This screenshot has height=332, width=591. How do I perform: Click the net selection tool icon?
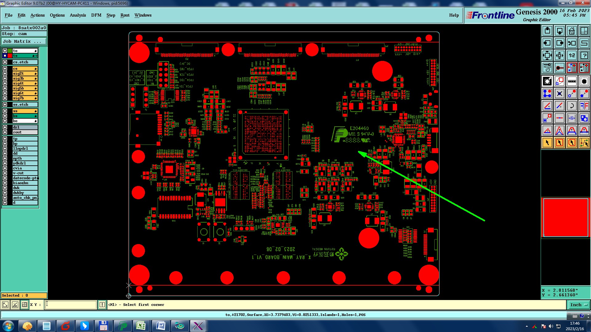point(584,143)
